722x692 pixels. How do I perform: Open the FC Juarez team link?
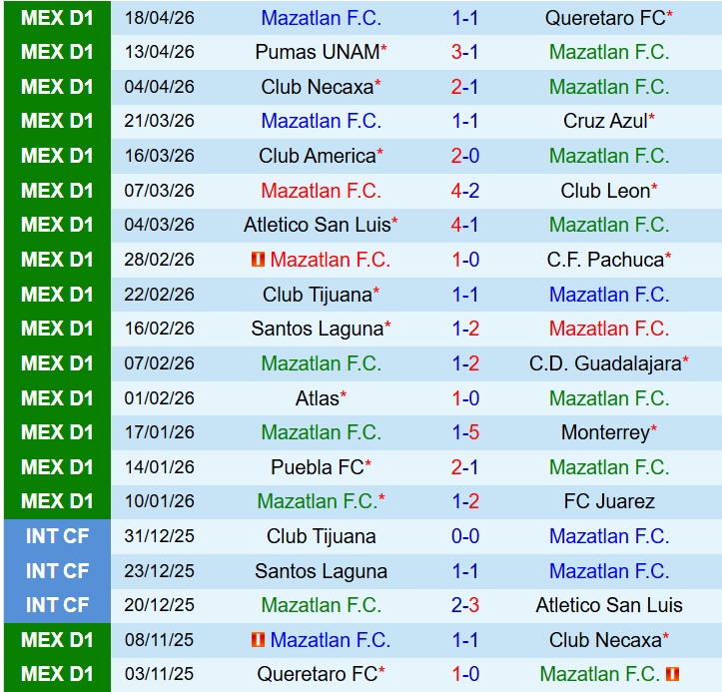(x=608, y=501)
